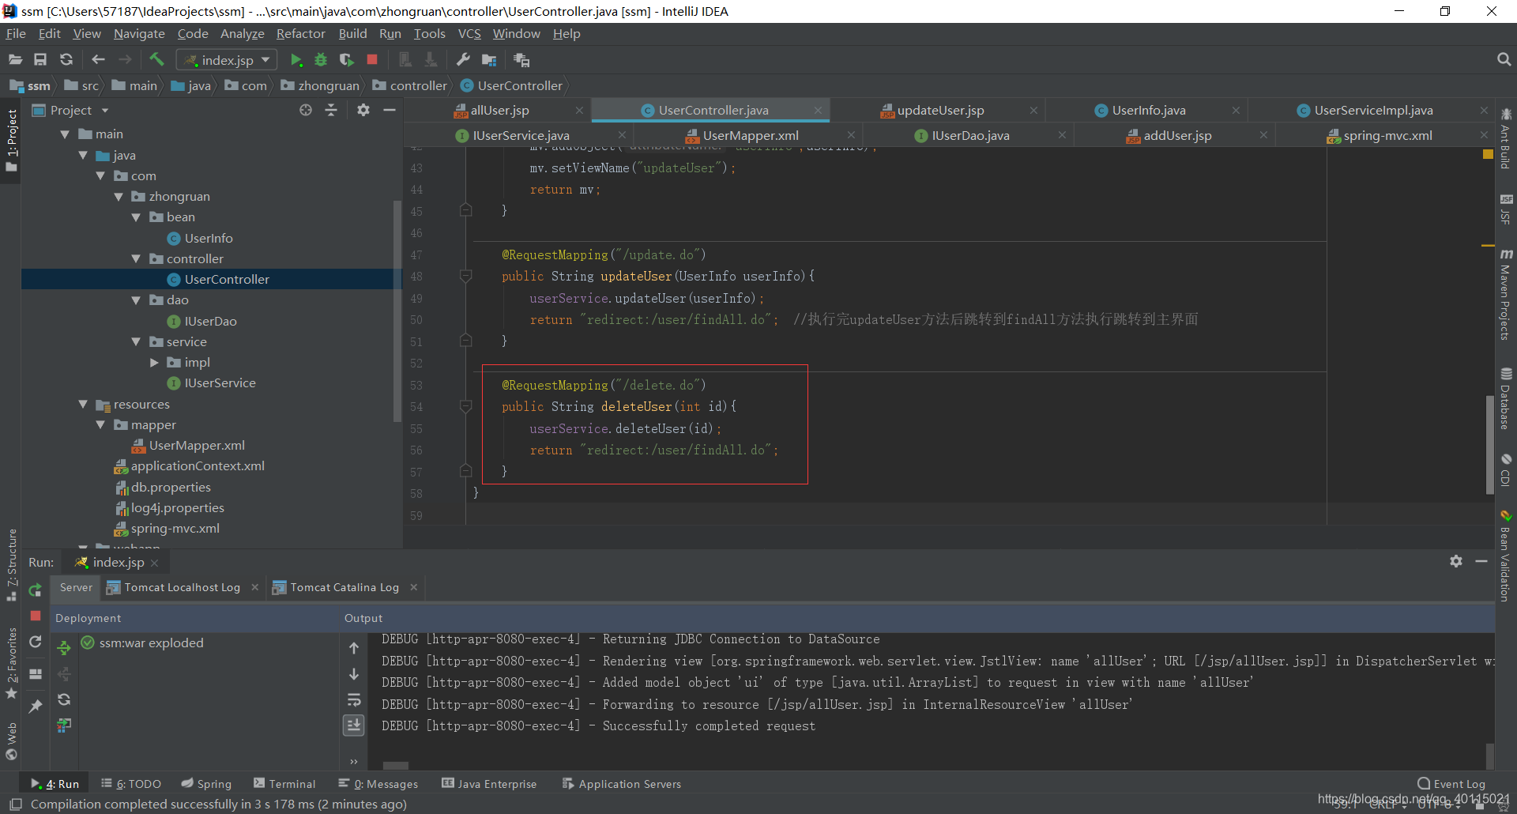Click horizontal scrollbar in output console
Viewport: 1517px width, 814px height.
396,766
